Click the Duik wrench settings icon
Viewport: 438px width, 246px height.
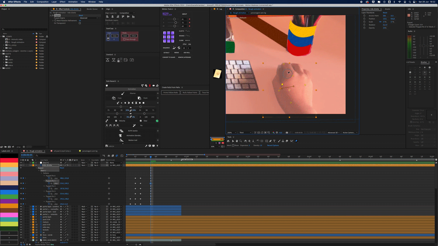point(146,146)
